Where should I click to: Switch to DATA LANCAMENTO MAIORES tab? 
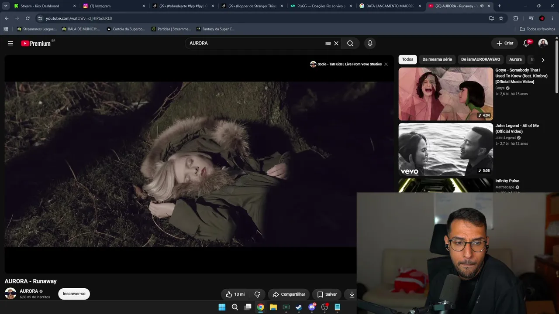pos(390,6)
